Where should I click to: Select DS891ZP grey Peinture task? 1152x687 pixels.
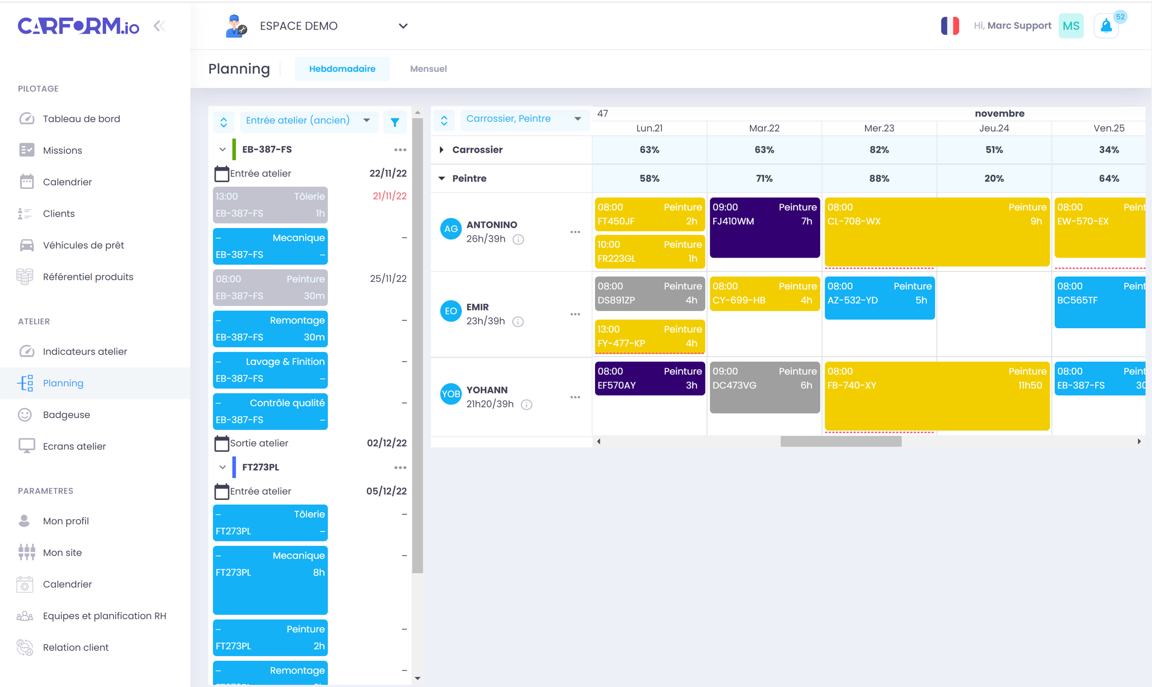tap(649, 294)
